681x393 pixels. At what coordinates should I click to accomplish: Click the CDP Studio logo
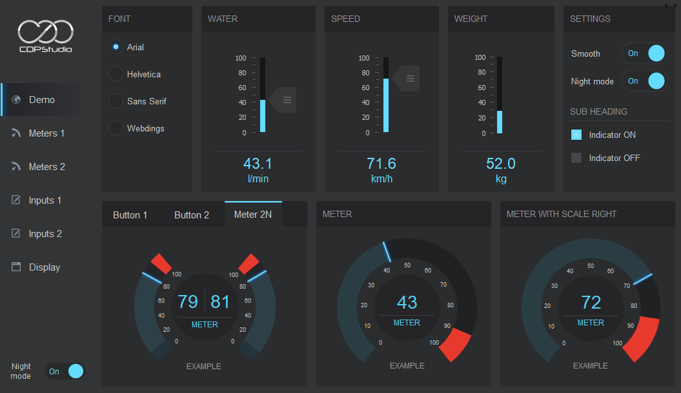[46, 36]
